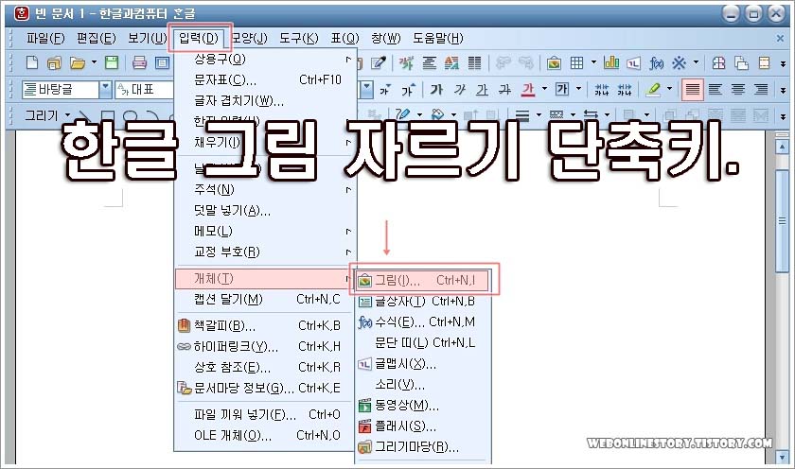
Task: Save document with green disk icon
Action: click(x=112, y=62)
